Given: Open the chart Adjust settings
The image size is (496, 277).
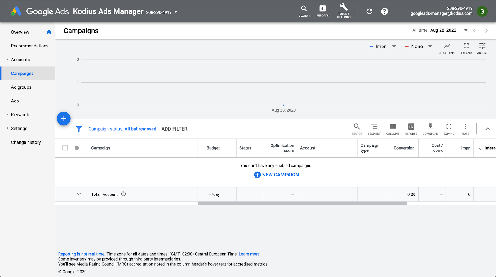Looking at the screenshot, I should coord(482,48).
